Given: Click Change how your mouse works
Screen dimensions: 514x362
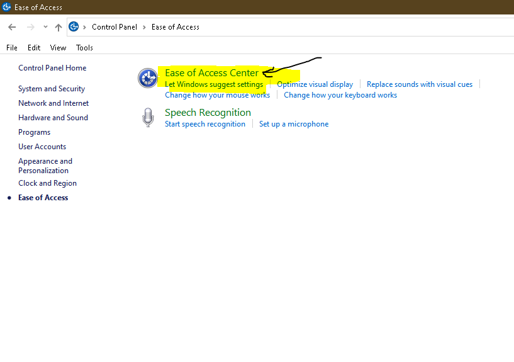Looking at the screenshot, I should 217,95.
